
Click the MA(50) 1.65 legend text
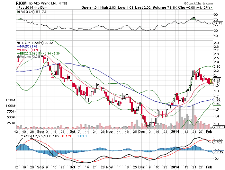tap(29, 47)
